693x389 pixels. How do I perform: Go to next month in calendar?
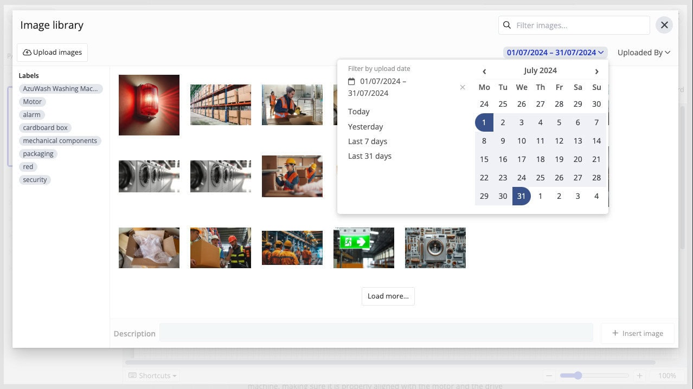pos(596,71)
